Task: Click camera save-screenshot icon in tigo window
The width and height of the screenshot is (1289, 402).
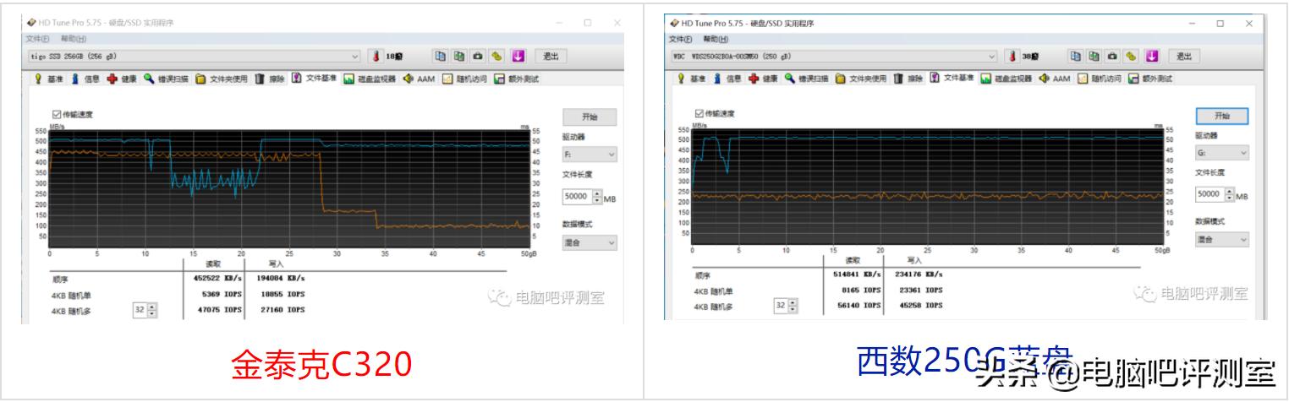Action: [479, 56]
